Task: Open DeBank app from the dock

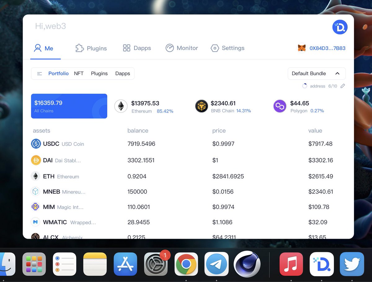Action: (x=321, y=264)
